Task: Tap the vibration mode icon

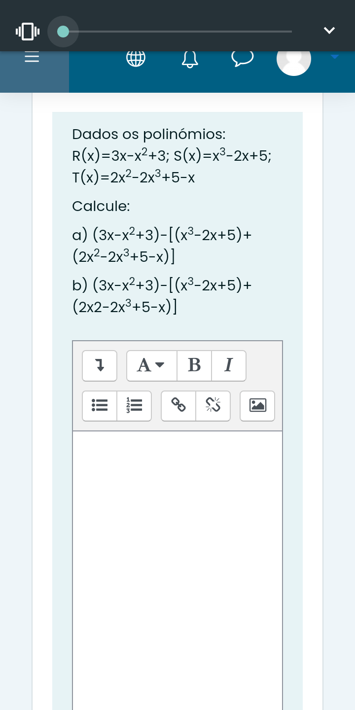Action: 28,31
